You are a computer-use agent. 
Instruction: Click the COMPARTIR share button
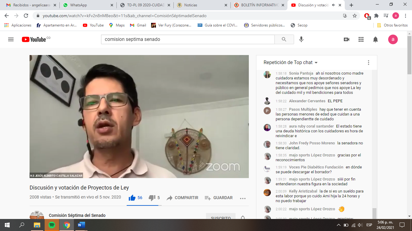coord(182,198)
